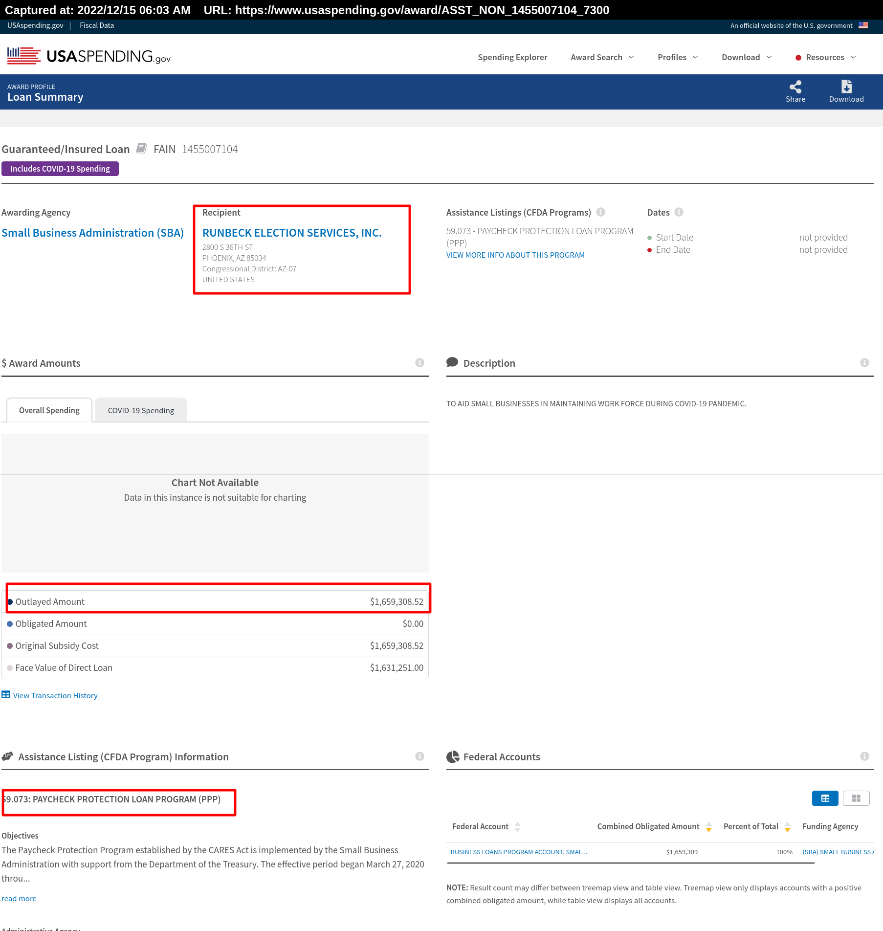Screen dimensions: 883x931
Task: Open Small Business Administration (SBA) agency link
Action: tap(92, 233)
